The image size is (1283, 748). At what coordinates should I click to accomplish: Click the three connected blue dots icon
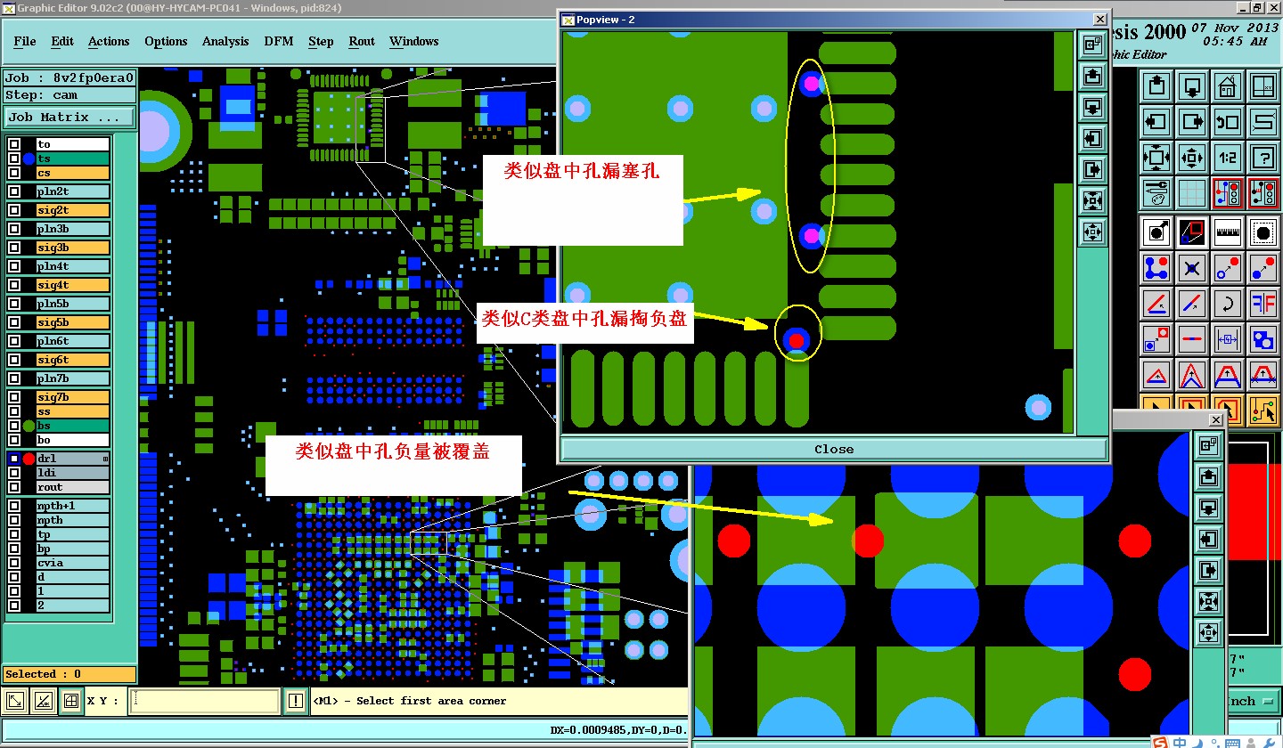(x=1156, y=267)
